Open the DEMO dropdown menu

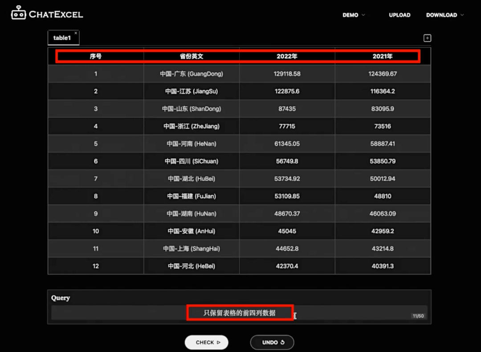coord(354,15)
